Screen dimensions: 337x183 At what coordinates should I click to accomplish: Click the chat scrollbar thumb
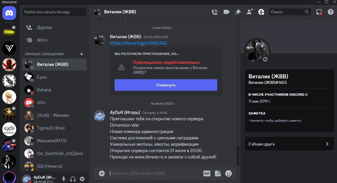pyautogui.click(x=238, y=156)
